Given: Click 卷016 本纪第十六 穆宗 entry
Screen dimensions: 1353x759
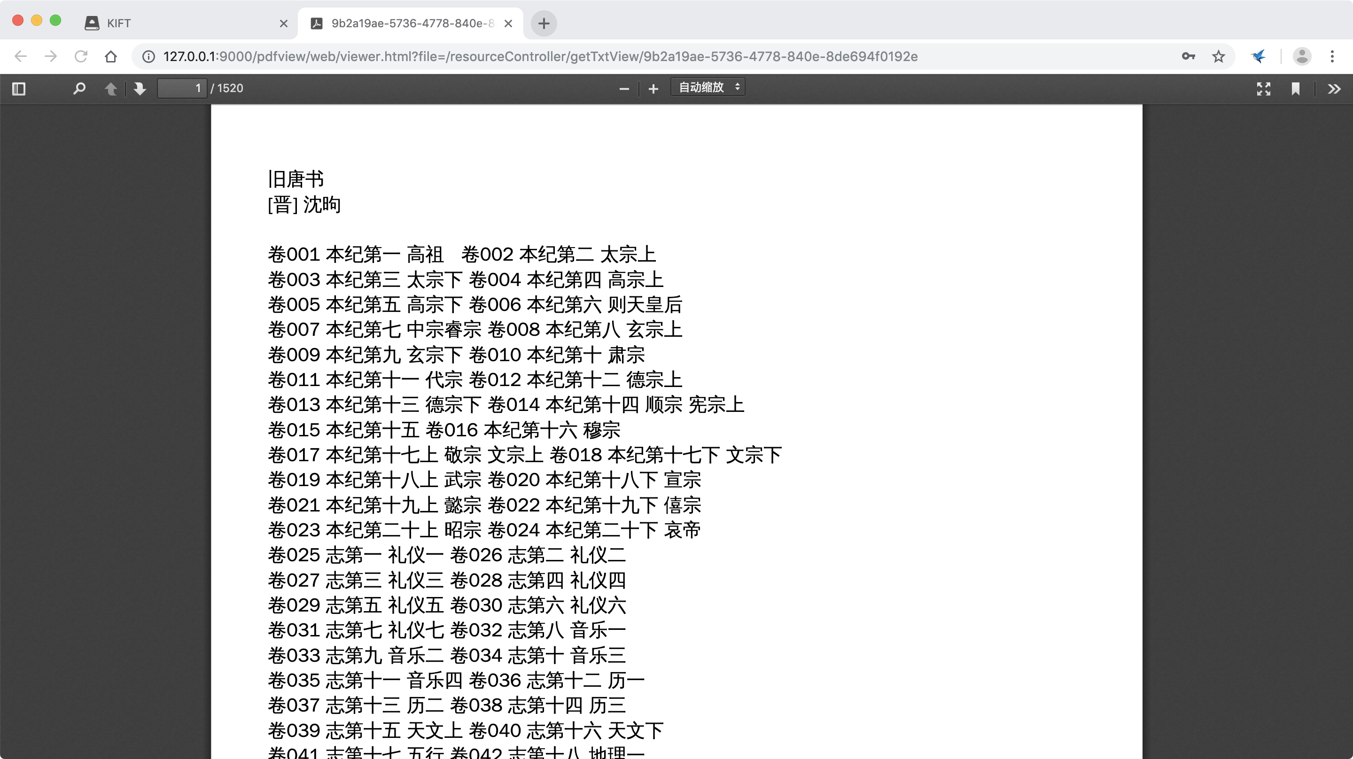Looking at the screenshot, I should 523,430.
